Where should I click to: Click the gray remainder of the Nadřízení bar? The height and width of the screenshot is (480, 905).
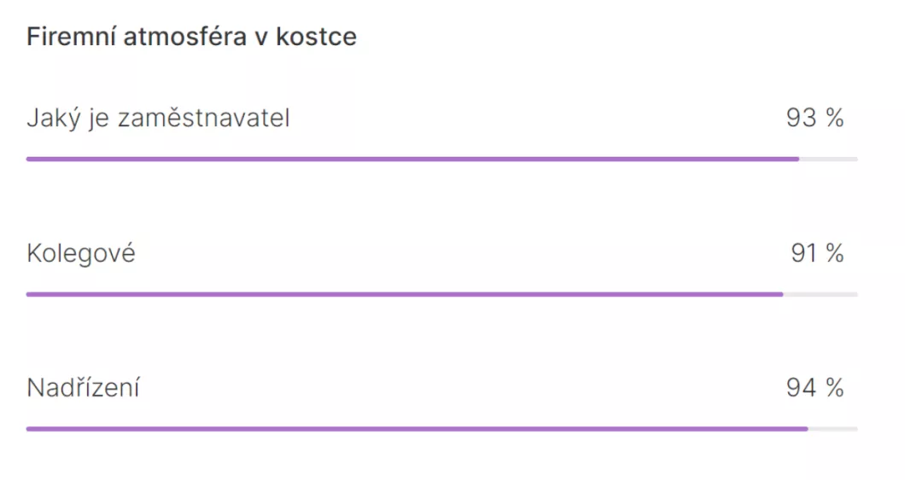(832, 430)
